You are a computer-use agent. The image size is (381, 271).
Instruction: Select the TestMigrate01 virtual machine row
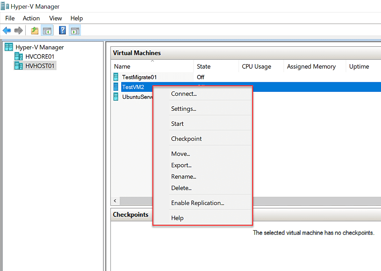tap(246, 77)
